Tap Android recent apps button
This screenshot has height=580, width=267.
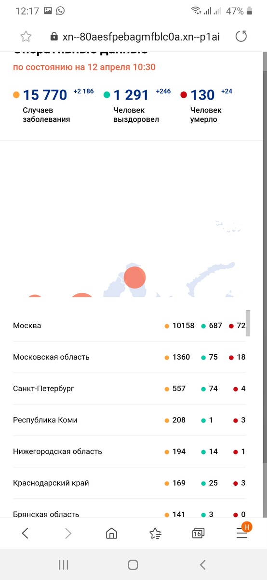64,565
